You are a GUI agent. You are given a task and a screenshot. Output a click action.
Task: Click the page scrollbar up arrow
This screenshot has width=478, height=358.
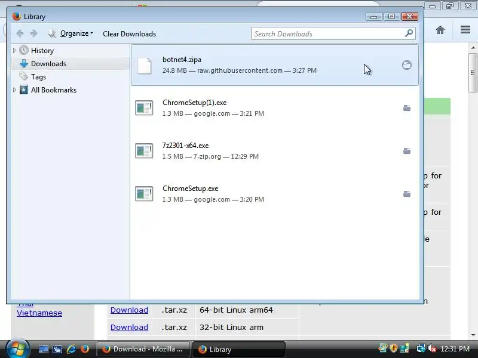point(473,48)
